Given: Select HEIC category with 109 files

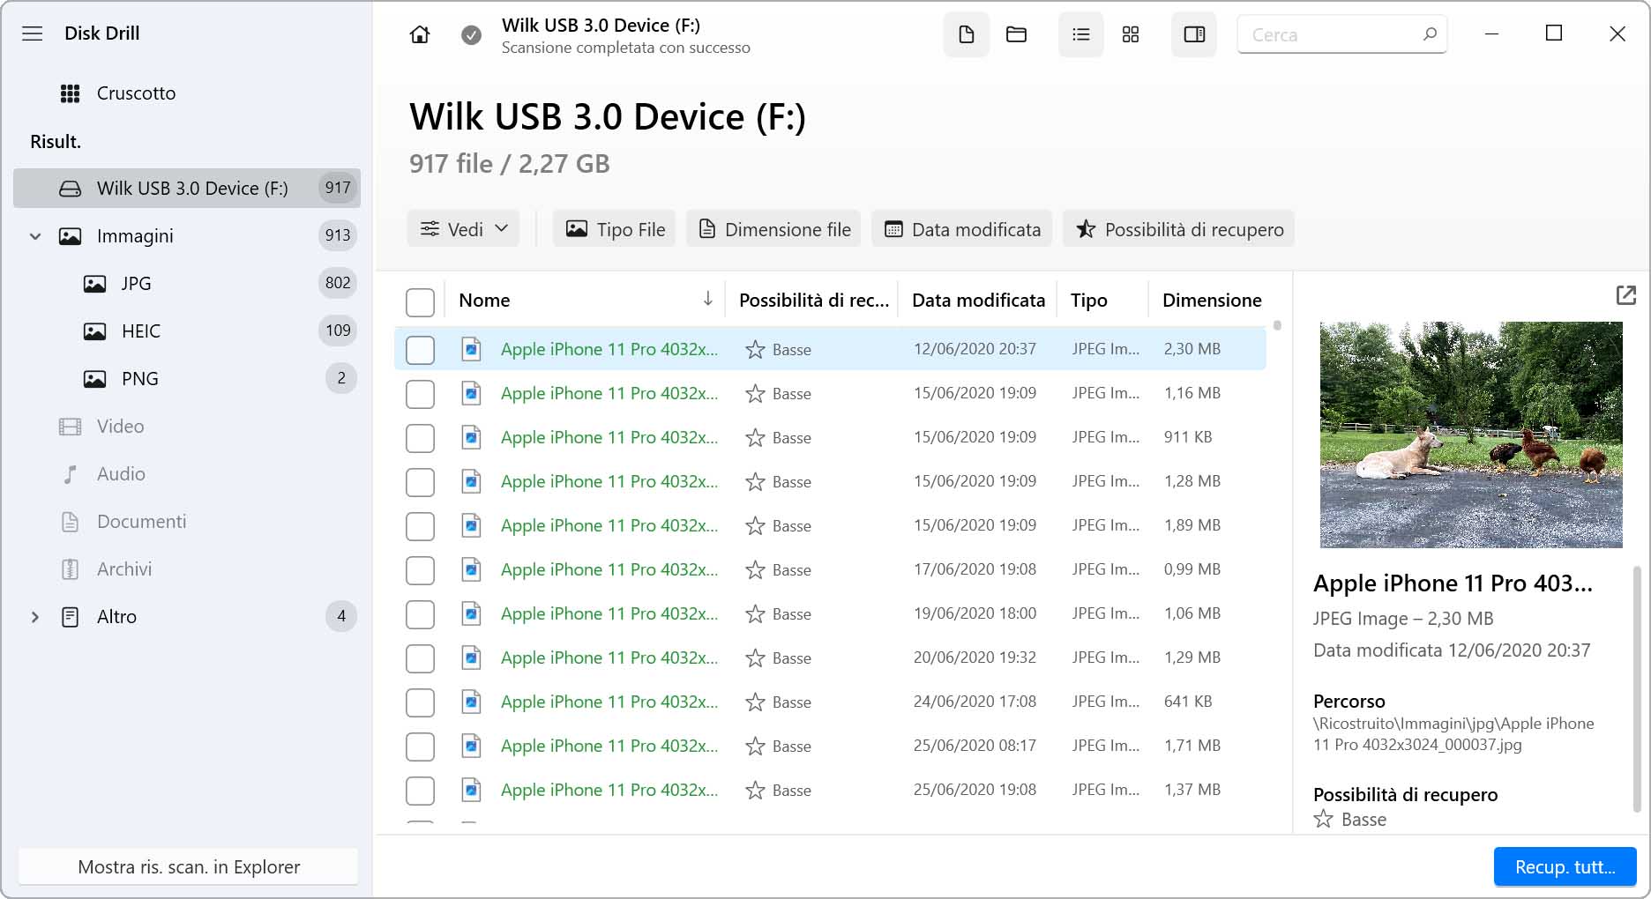Looking at the screenshot, I should [x=187, y=331].
